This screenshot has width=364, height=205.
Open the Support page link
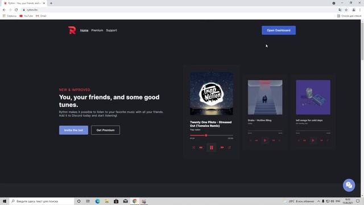tap(111, 30)
